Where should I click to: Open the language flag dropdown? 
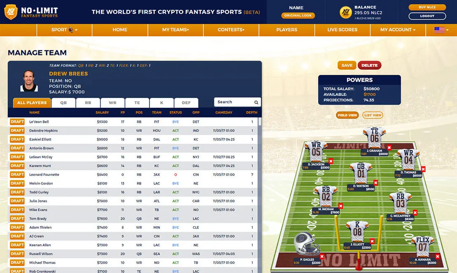pos(441,30)
